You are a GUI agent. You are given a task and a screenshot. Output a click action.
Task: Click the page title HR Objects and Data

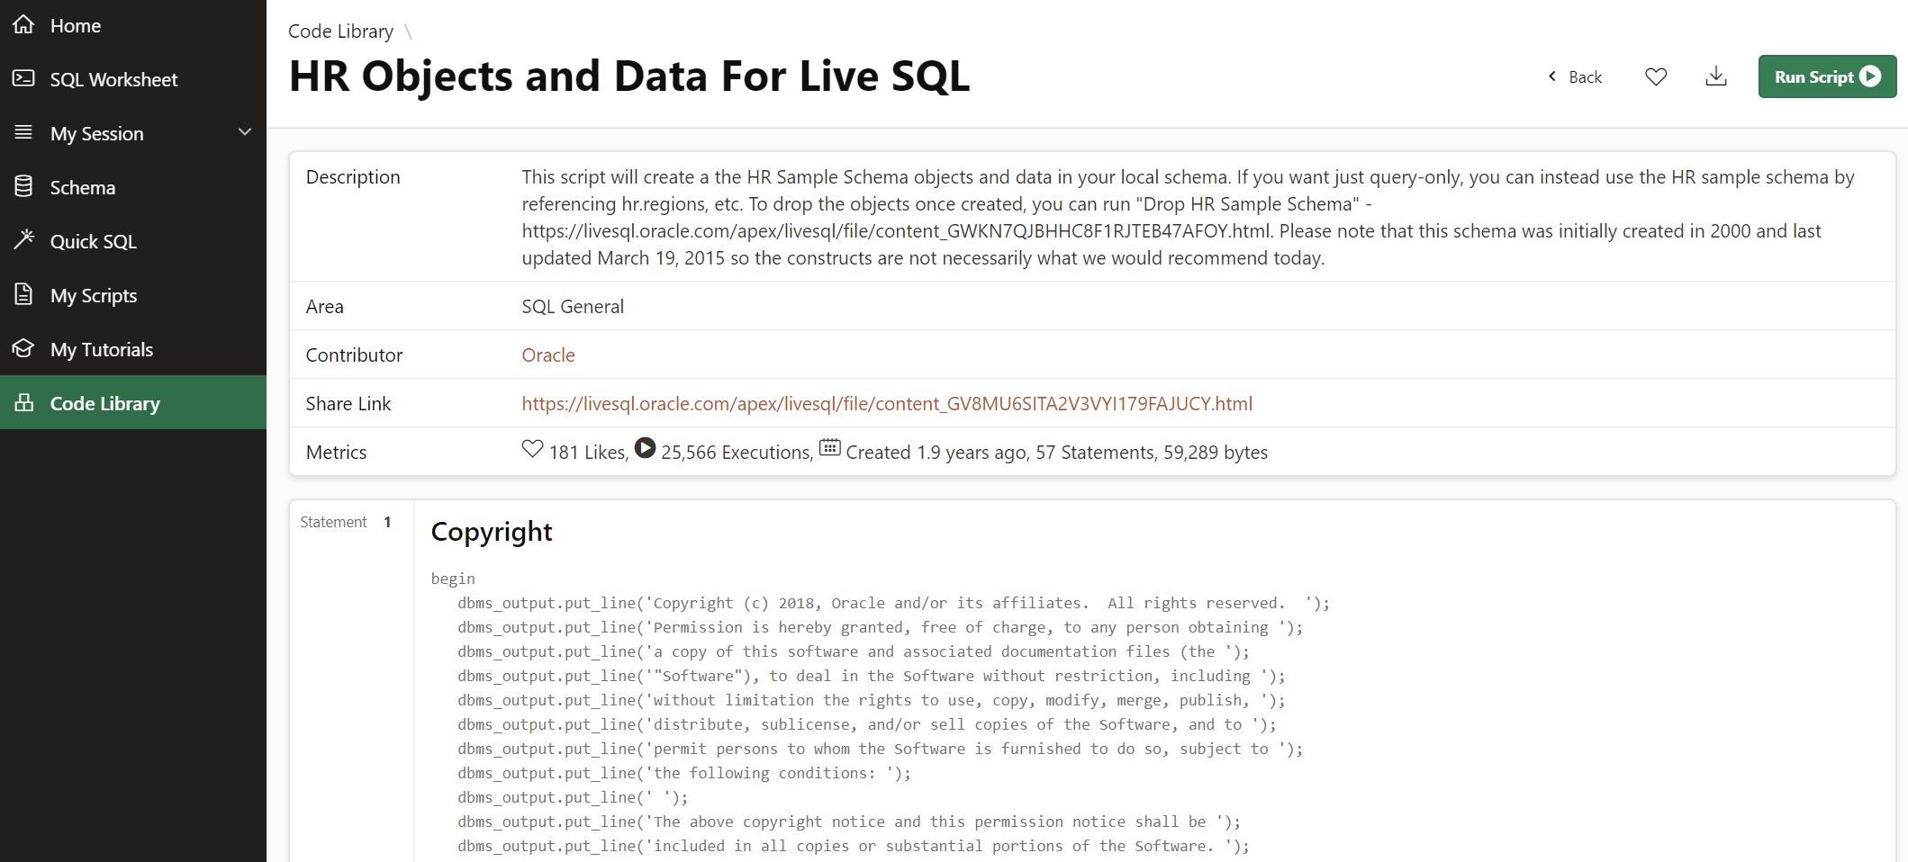[628, 76]
